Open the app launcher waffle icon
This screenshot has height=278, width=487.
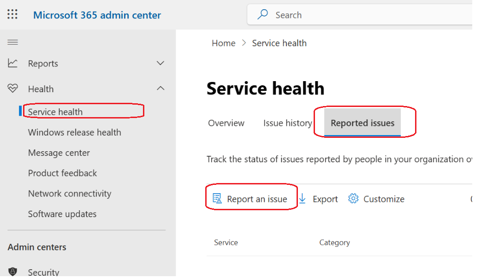12,14
